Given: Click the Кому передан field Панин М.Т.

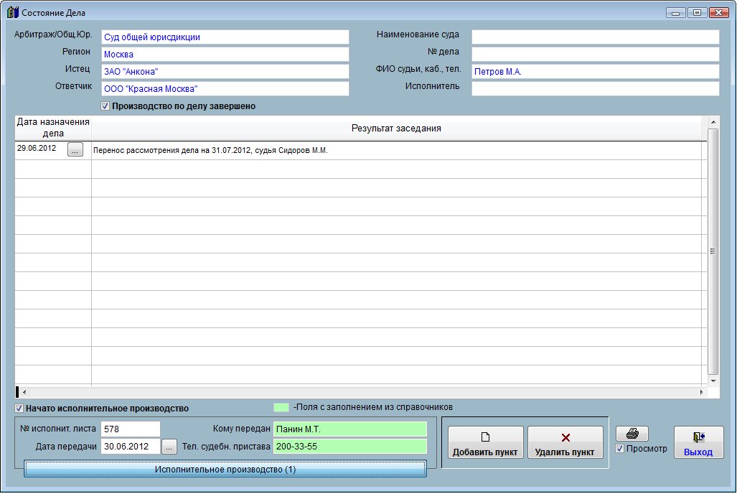Looking at the screenshot, I should tap(349, 429).
